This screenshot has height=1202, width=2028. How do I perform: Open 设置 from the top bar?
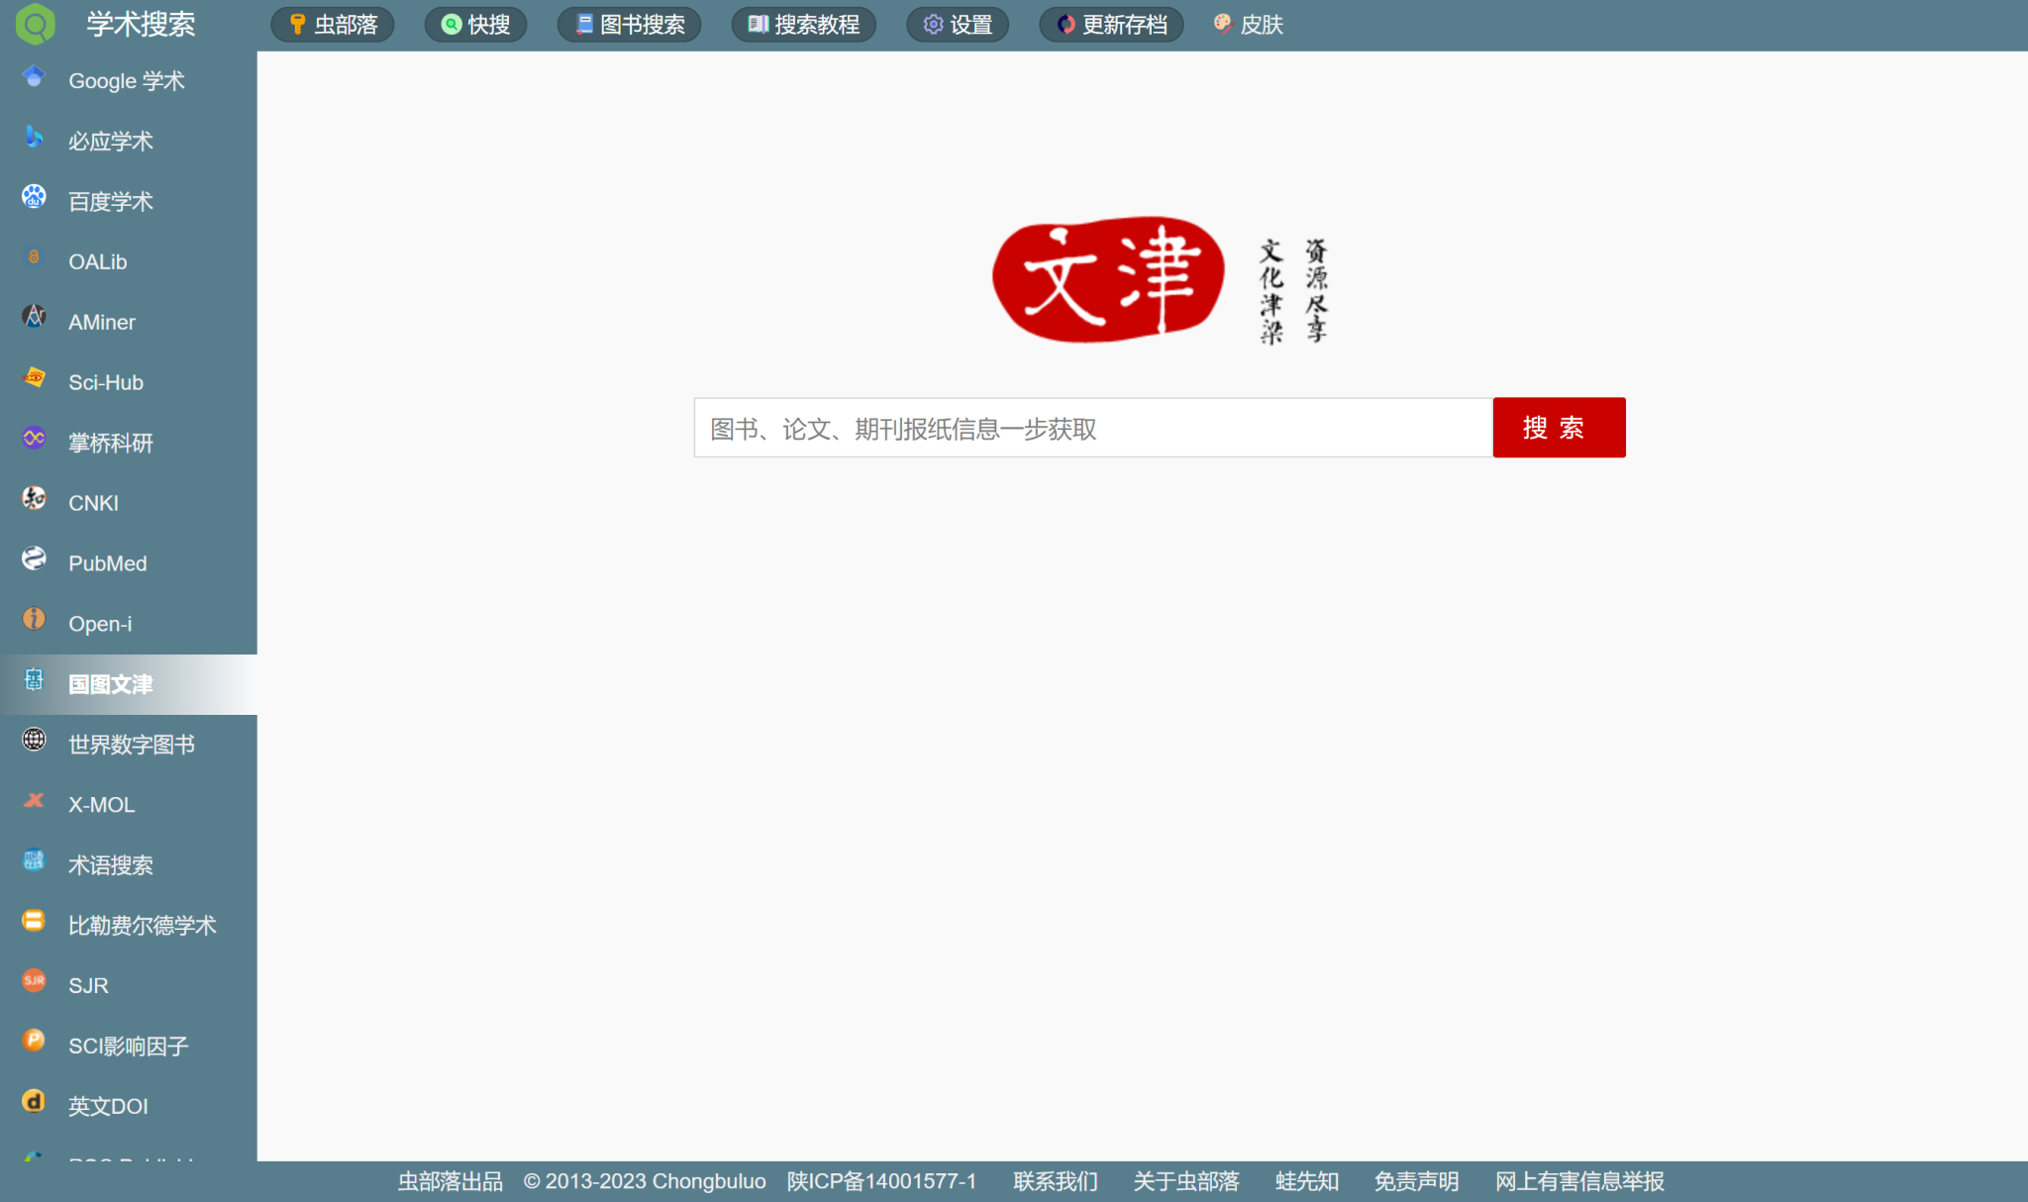tap(958, 25)
